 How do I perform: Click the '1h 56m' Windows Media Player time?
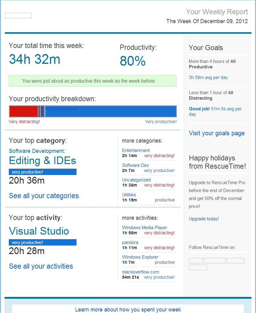point(129,233)
